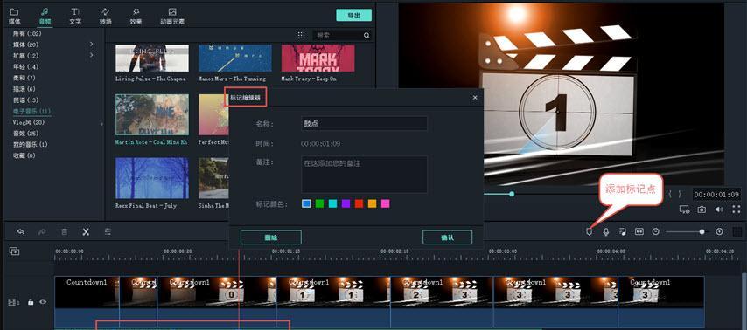747x330 pixels.
Task: Open the 媒体 (Media) tab
Action: (x=15, y=16)
